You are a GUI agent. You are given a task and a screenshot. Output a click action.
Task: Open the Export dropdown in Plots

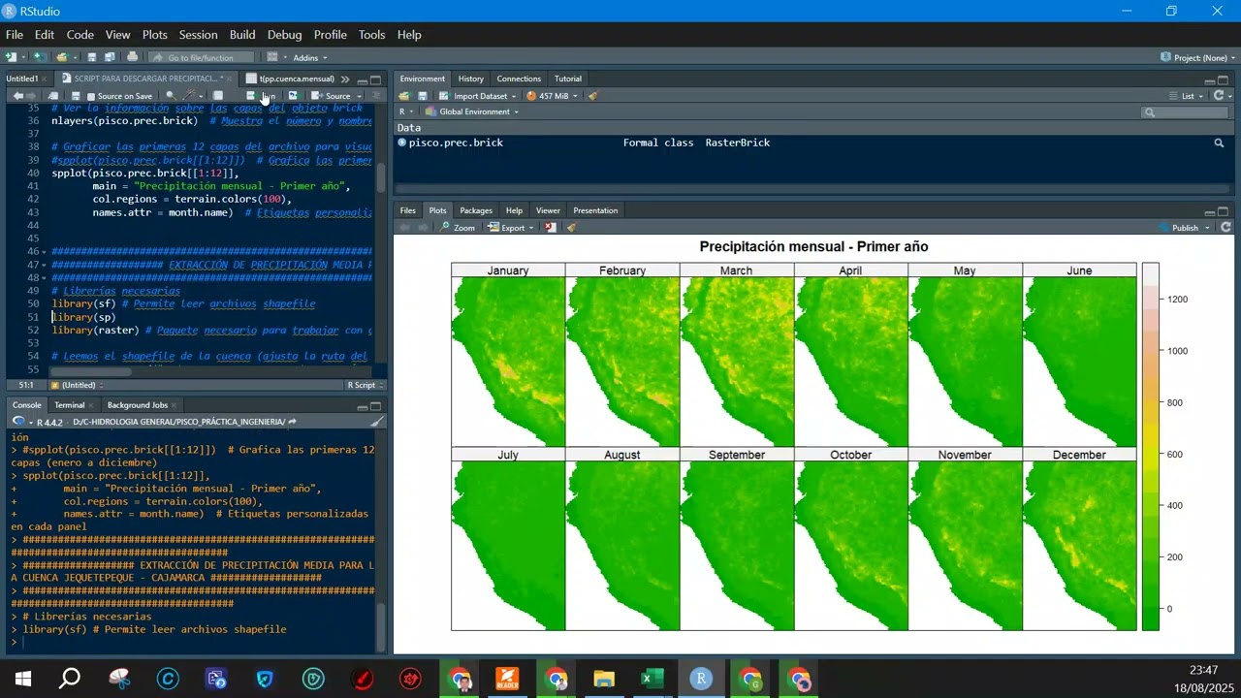pos(510,228)
